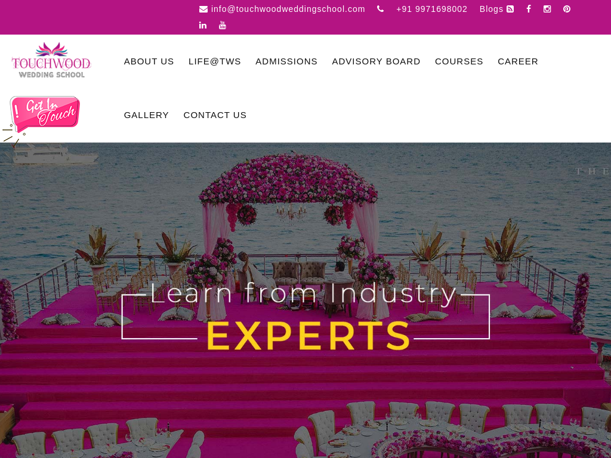Image resolution: width=611 pixels, height=458 pixels.
Task: Open the Blogs RSS feed icon
Action: 510,9
